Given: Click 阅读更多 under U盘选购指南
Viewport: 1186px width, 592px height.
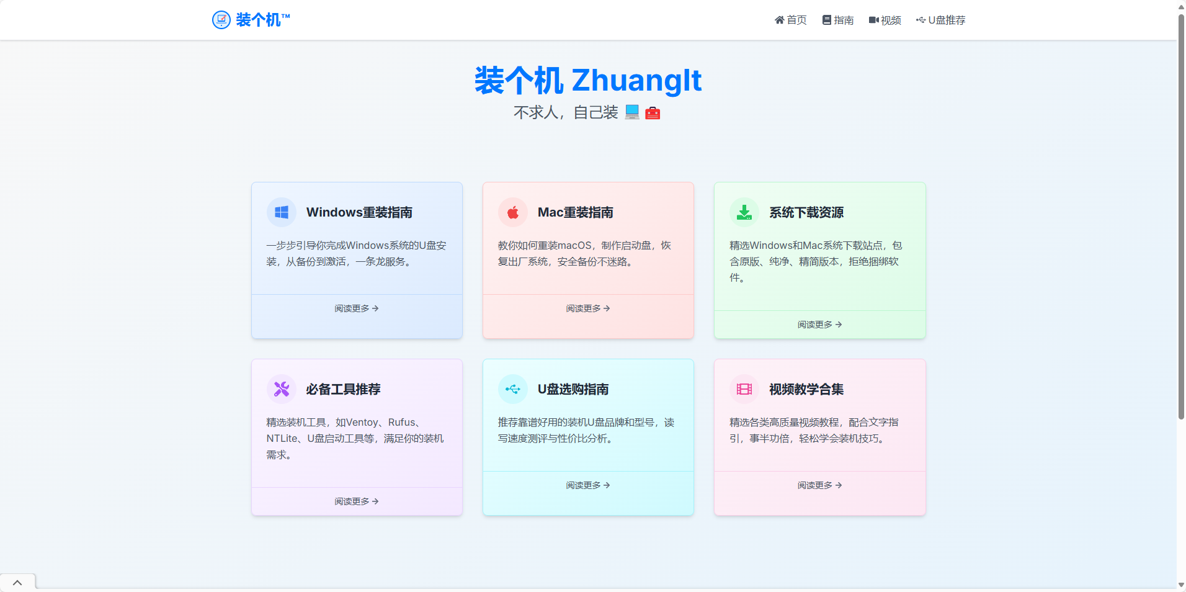Looking at the screenshot, I should tap(588, 485).
